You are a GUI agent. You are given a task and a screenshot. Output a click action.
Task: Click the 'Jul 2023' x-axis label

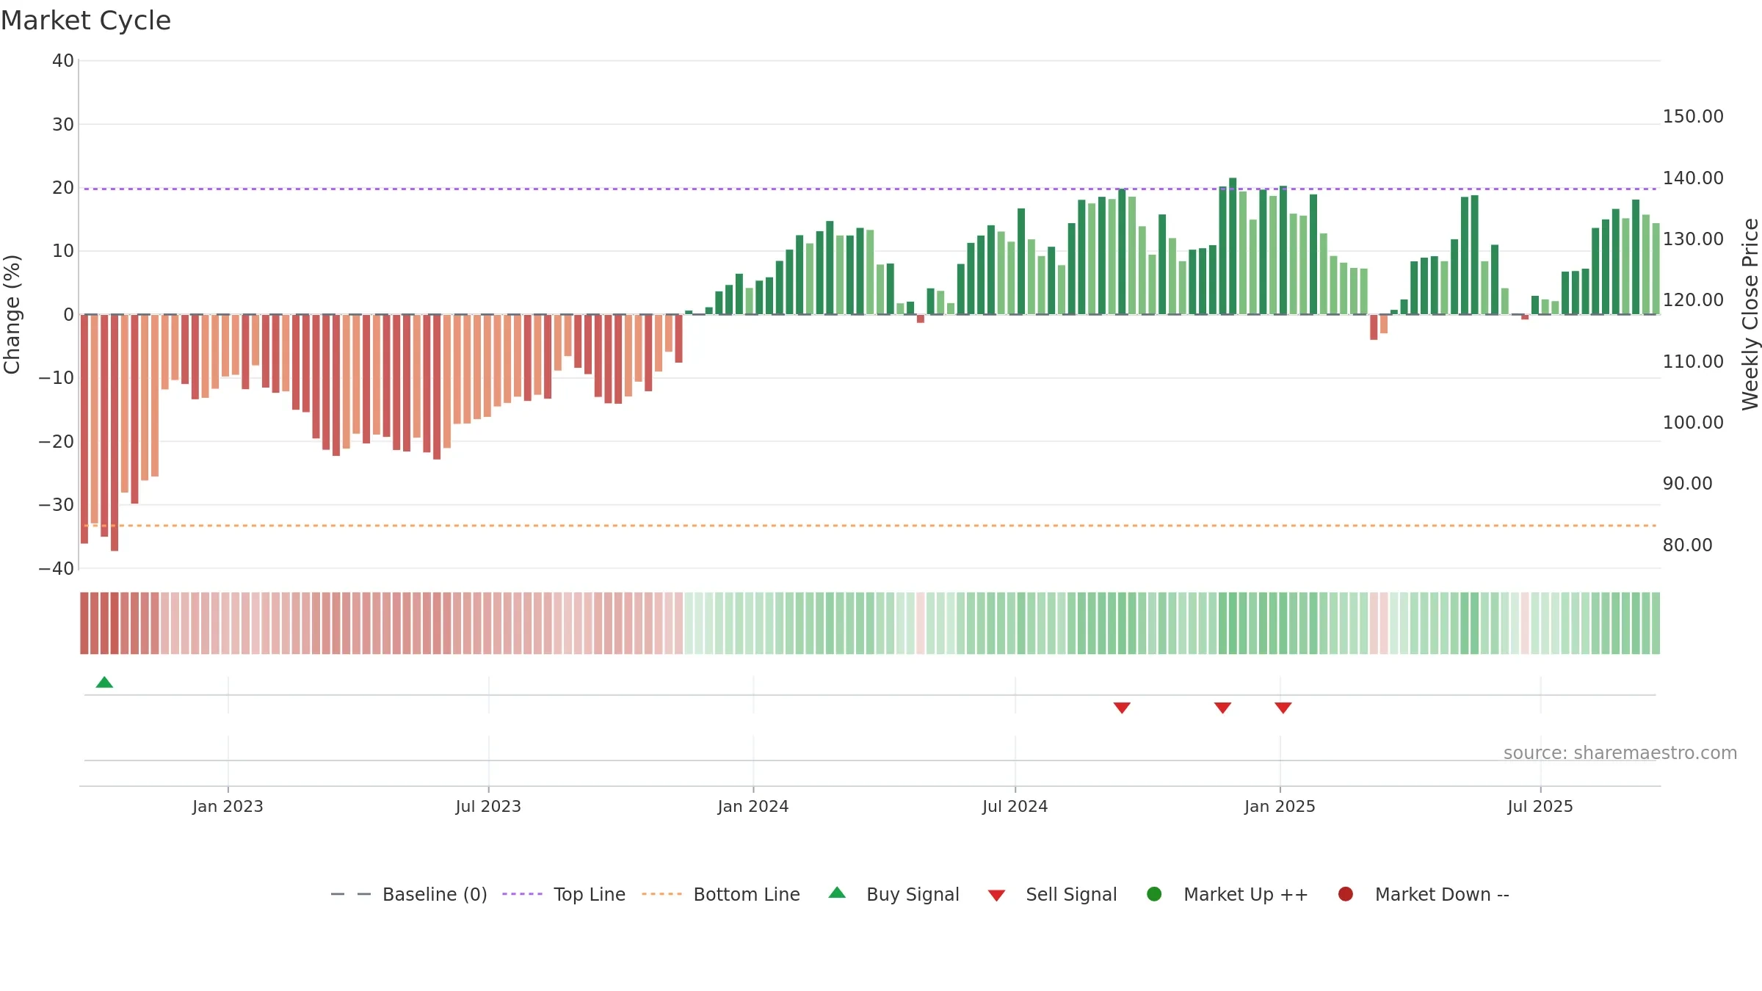[488, 806]
